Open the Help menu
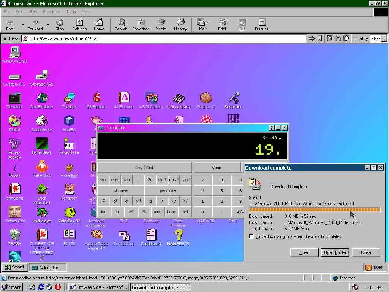The width and height of the screenshot is (389, 292). [85, 12]
